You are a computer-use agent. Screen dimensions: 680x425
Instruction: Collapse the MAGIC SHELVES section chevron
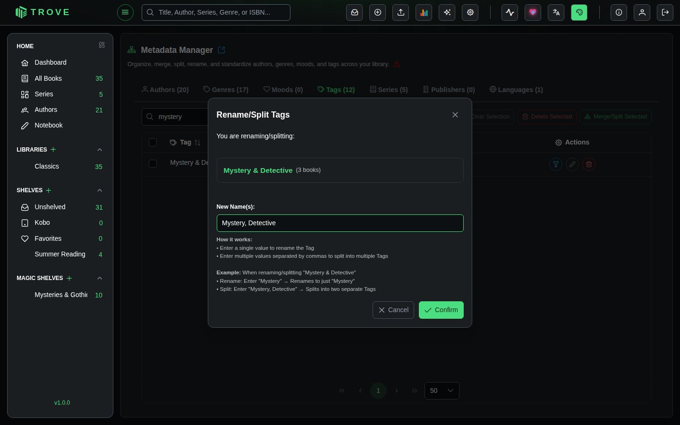coord(100,278)
